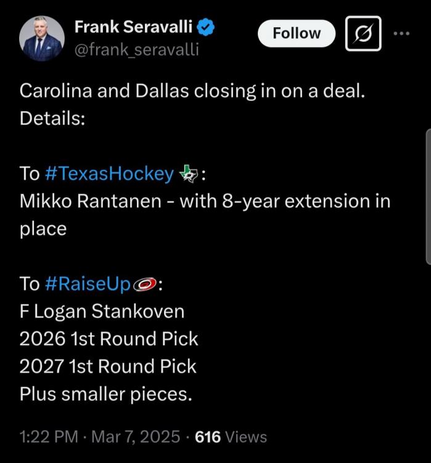The width and height of the screenshot is (431, 463).
Task: Click the Mikko Rantanen line of the tweet
Action: point(205,202)
